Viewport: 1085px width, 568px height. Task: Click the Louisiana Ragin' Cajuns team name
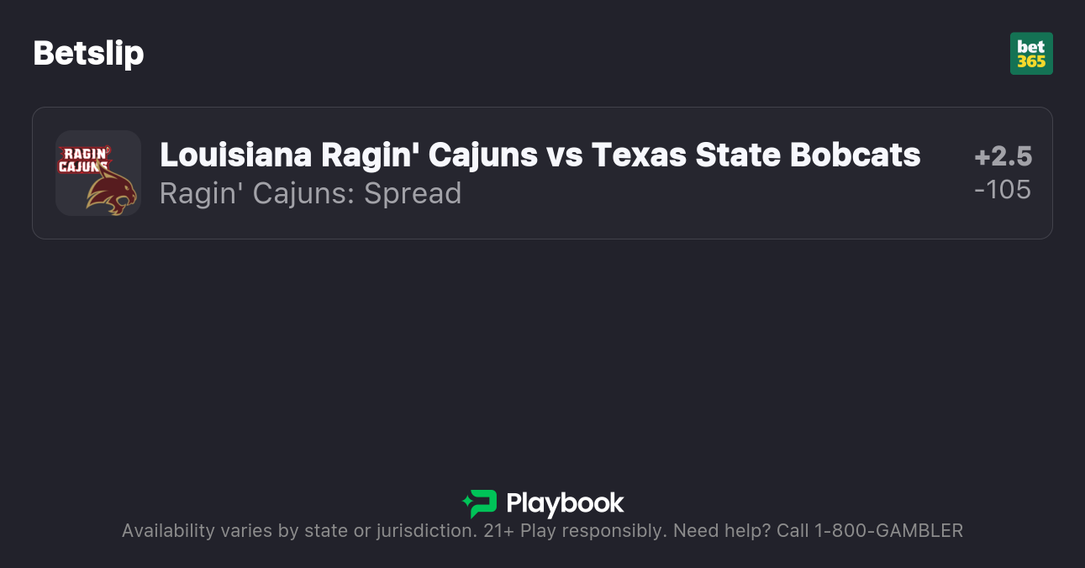(348, 155)
